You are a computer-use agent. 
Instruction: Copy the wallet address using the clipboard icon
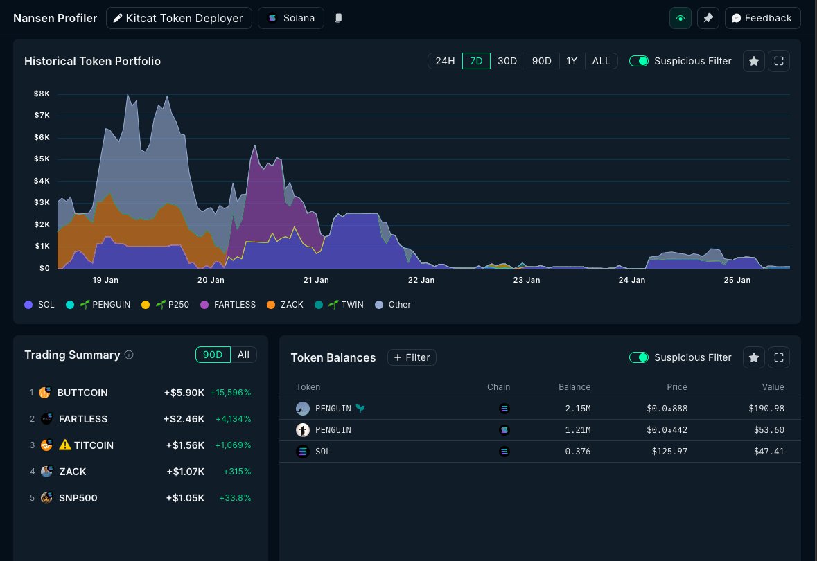[x=338, y=18]
